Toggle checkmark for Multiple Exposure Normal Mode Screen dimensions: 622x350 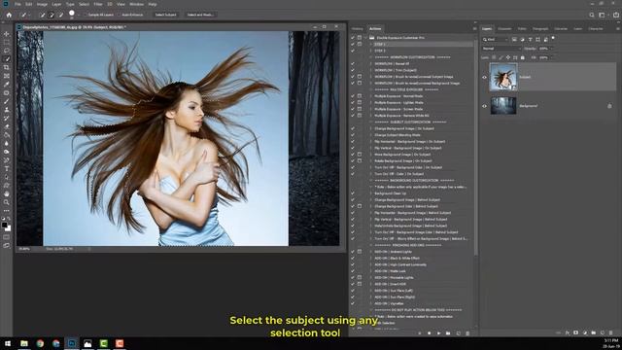point(353,96)
